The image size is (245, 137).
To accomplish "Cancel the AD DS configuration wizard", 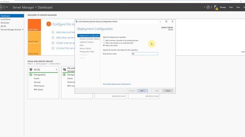I will 168,91.
